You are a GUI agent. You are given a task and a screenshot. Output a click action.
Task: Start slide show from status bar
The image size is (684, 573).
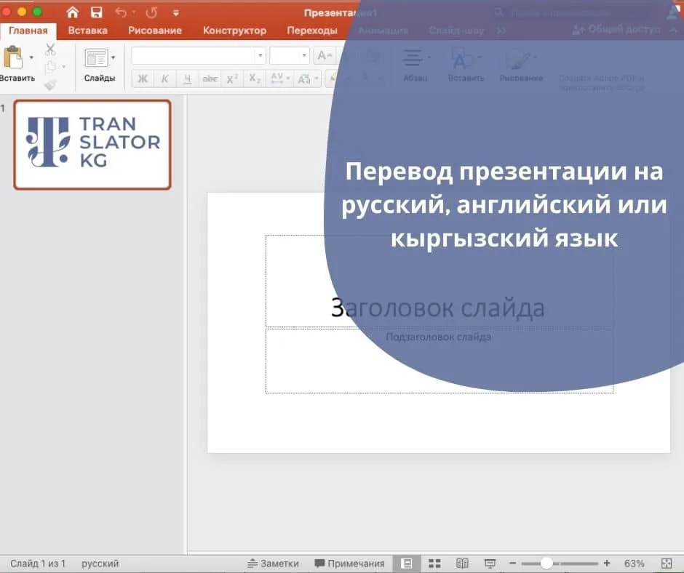(x=490, y=564)
